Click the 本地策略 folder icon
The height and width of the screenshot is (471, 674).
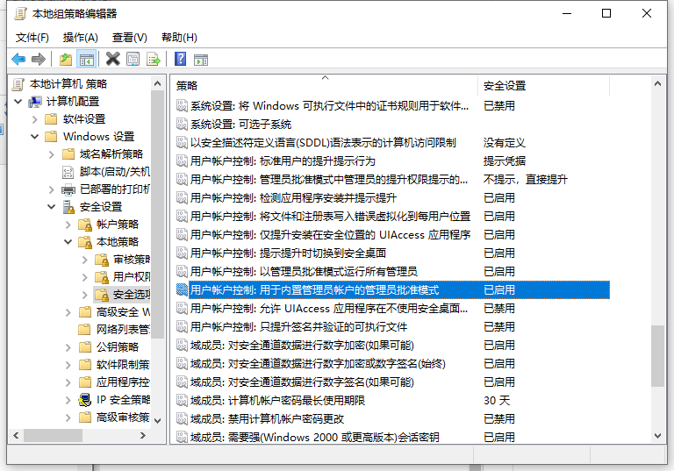pyautogui.click(x=85, y=242)
